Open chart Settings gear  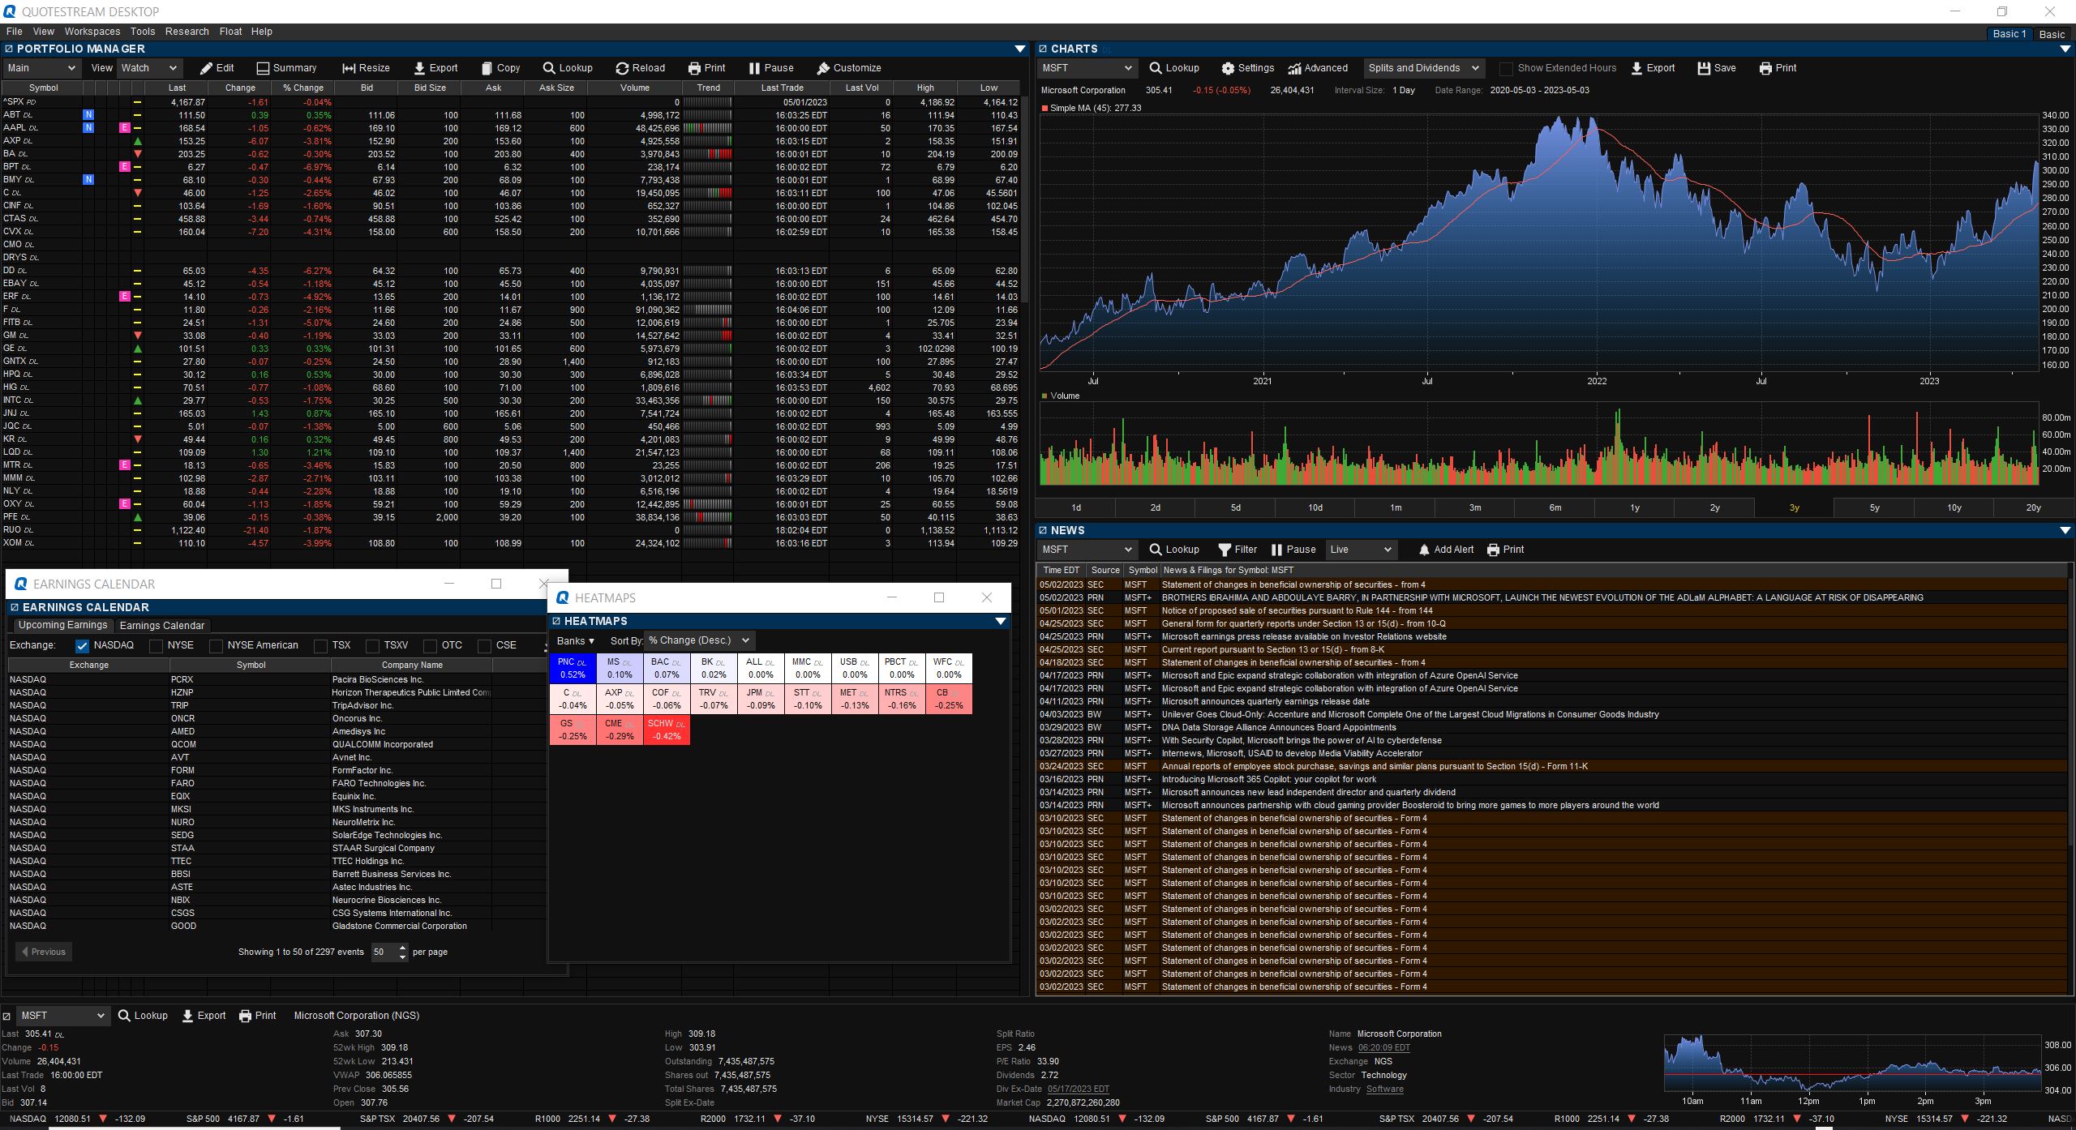point(1248,68)
